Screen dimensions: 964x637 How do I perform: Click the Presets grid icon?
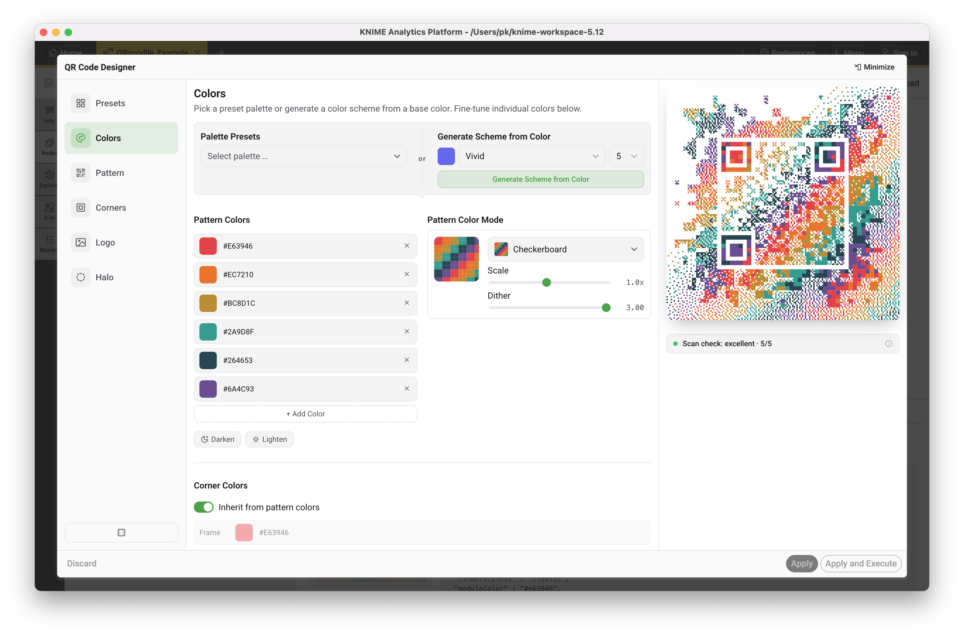point(81,103)
